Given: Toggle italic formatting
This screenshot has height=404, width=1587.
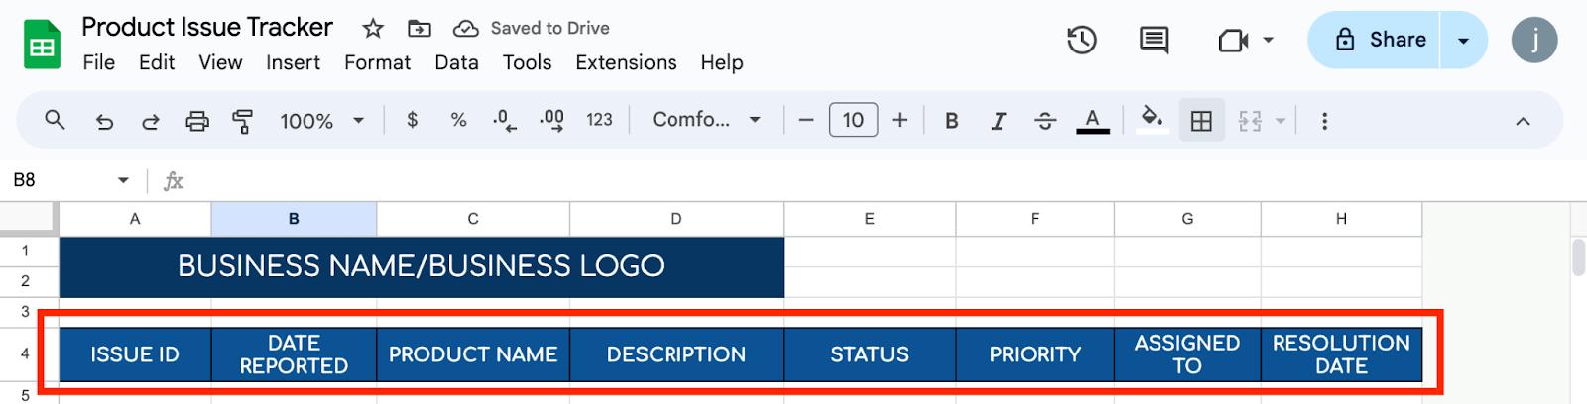Looking at the screenshot, I should click(x=998, y=121).
